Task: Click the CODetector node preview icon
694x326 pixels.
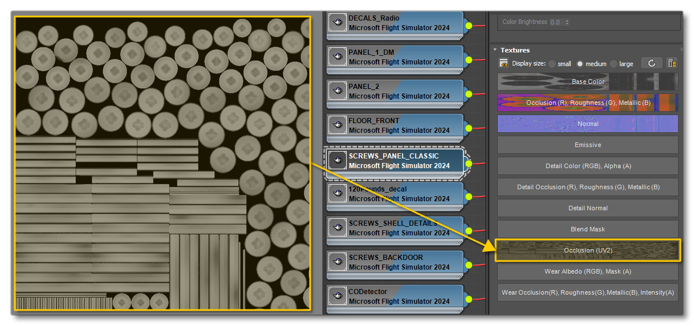Action: click(x=337, y=296)
